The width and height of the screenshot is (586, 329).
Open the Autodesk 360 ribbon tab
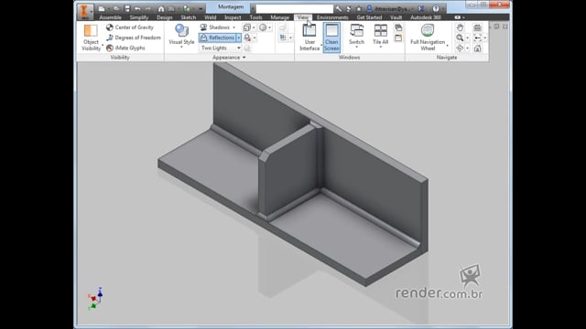pos(426,17)
